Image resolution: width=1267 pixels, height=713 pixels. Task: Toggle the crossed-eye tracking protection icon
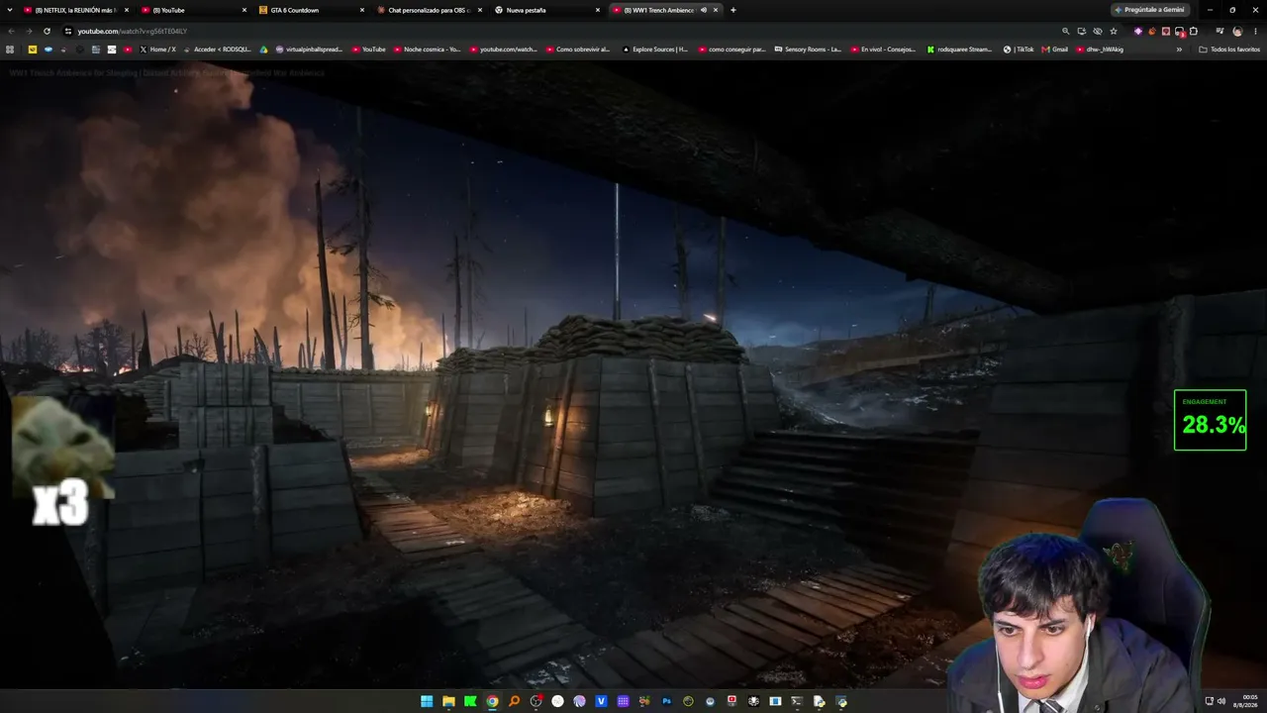click(x=1098, y=31)
